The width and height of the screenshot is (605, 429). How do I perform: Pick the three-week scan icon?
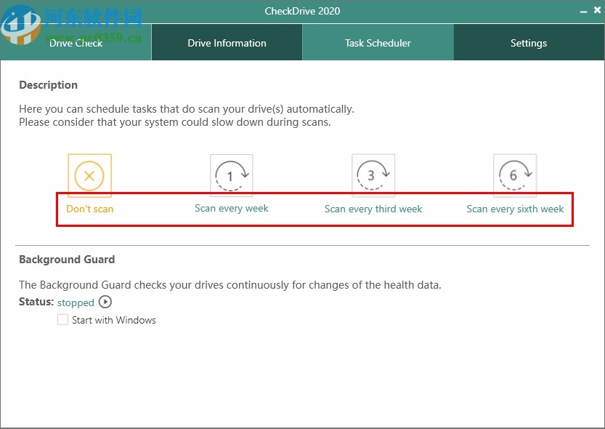(373, 176)
